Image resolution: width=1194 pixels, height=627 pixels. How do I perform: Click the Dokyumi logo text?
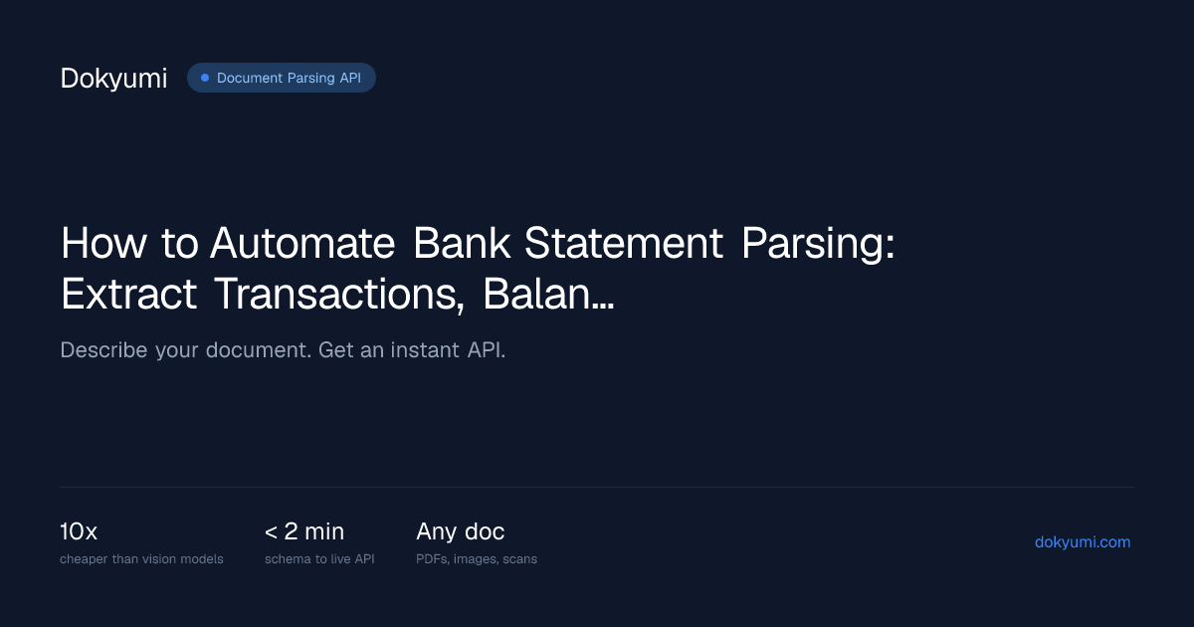[x=113, y=79]
